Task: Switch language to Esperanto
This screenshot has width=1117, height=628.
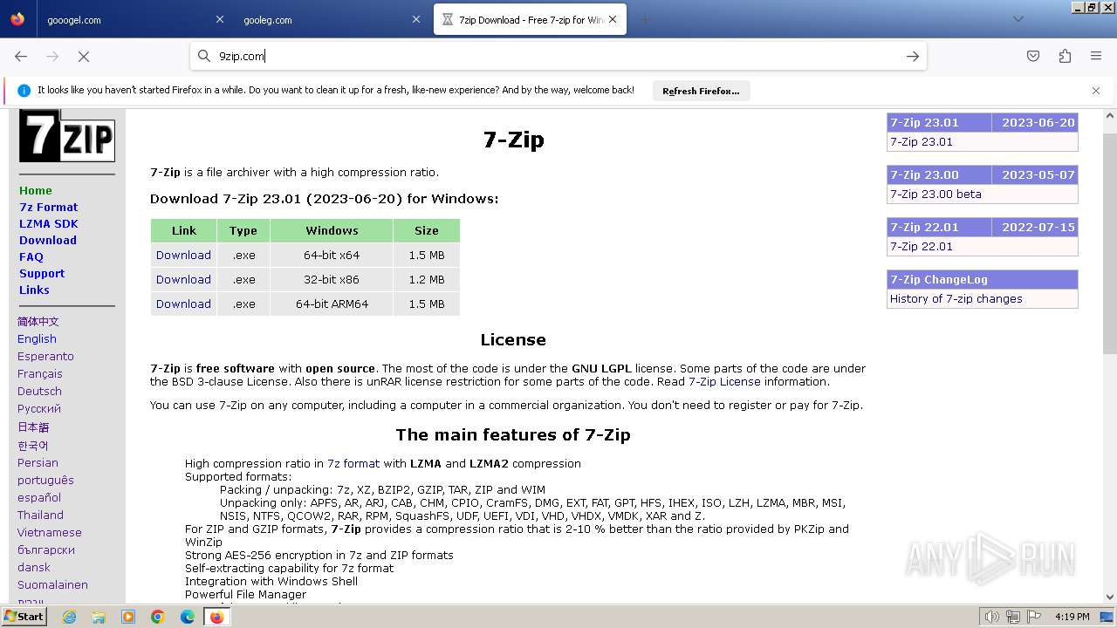Action: pyautogui.click(x=45, y=356)
